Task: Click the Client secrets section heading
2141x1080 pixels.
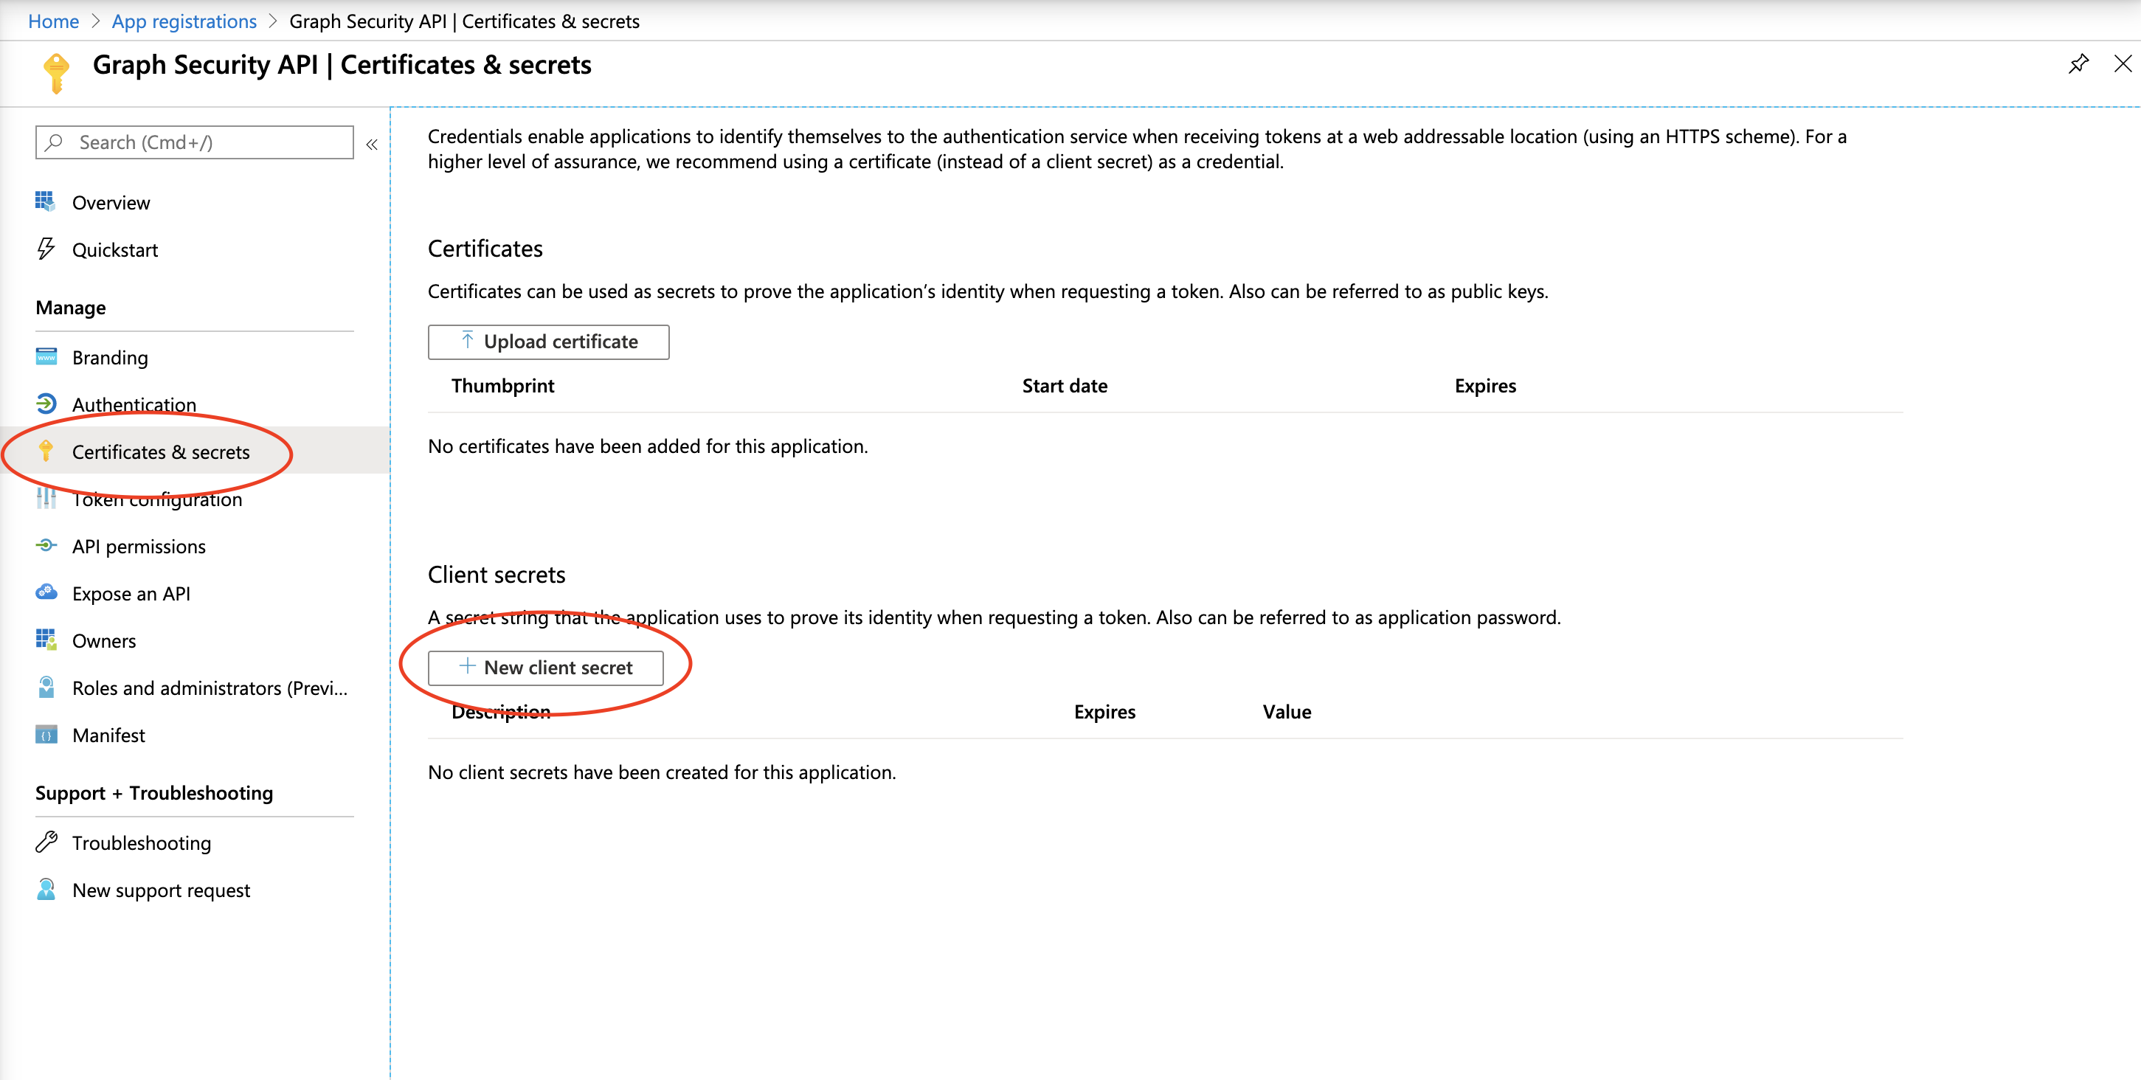Action: tap(497, 574)
